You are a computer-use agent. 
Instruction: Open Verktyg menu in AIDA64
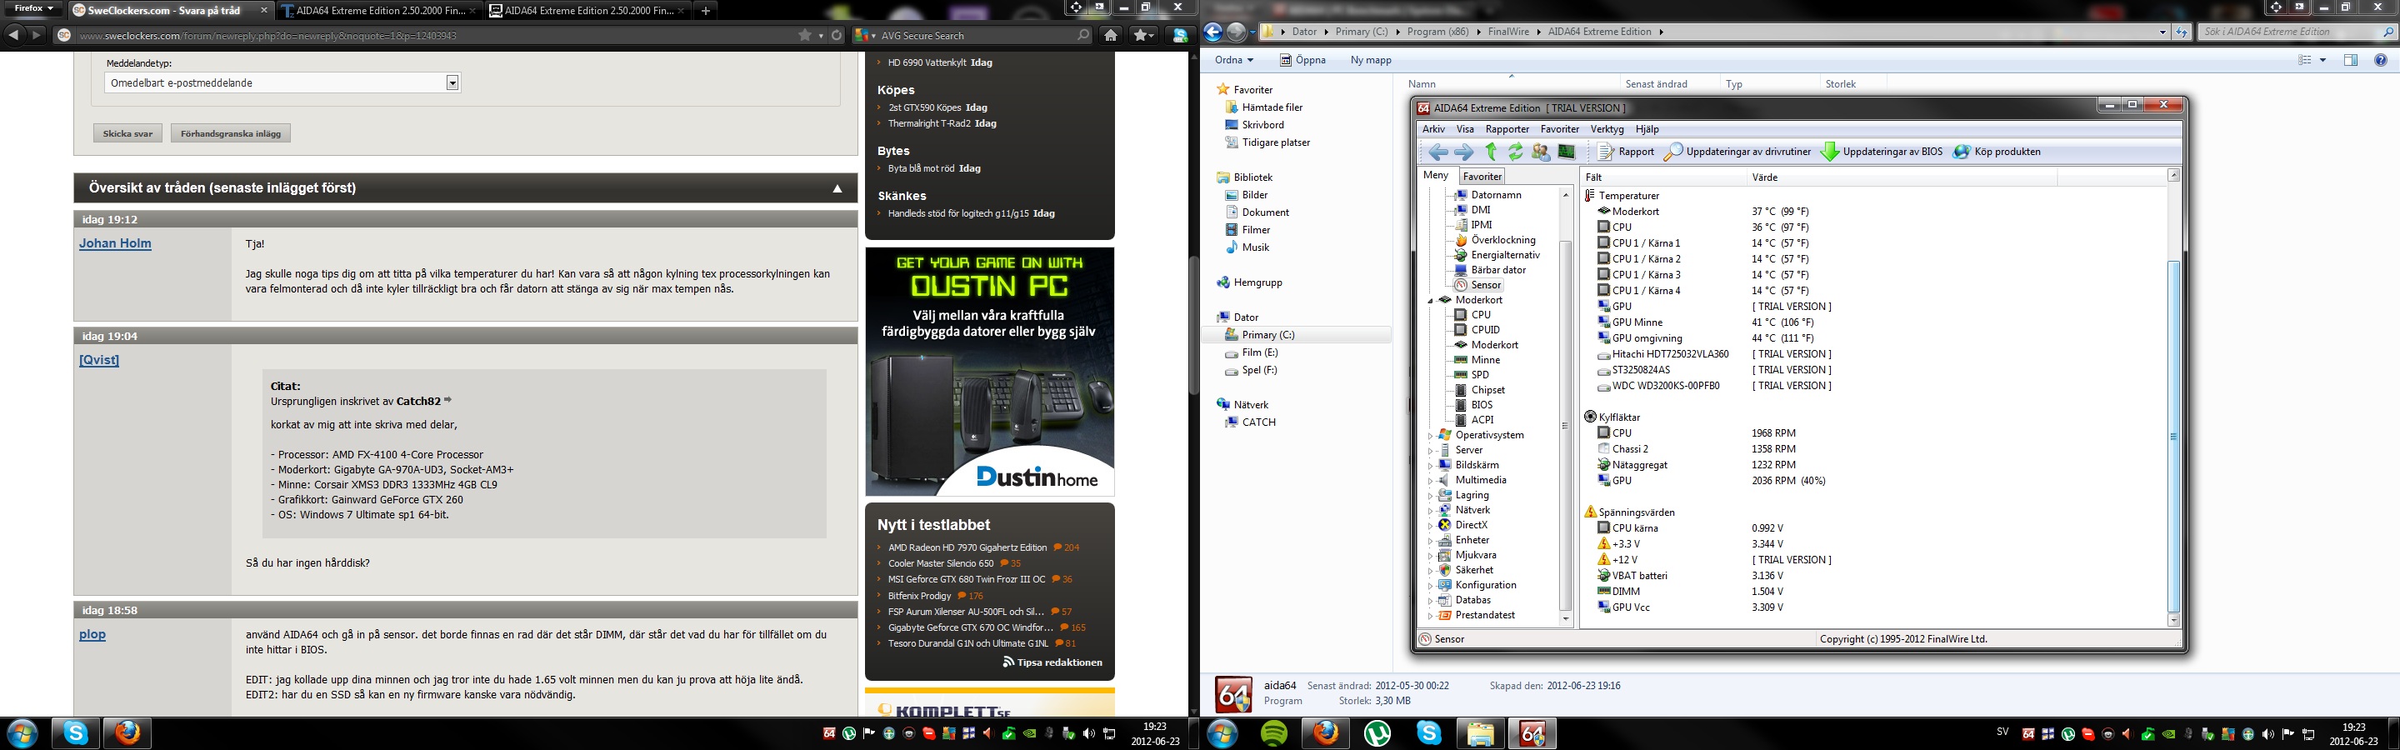tap(1606, 129)
